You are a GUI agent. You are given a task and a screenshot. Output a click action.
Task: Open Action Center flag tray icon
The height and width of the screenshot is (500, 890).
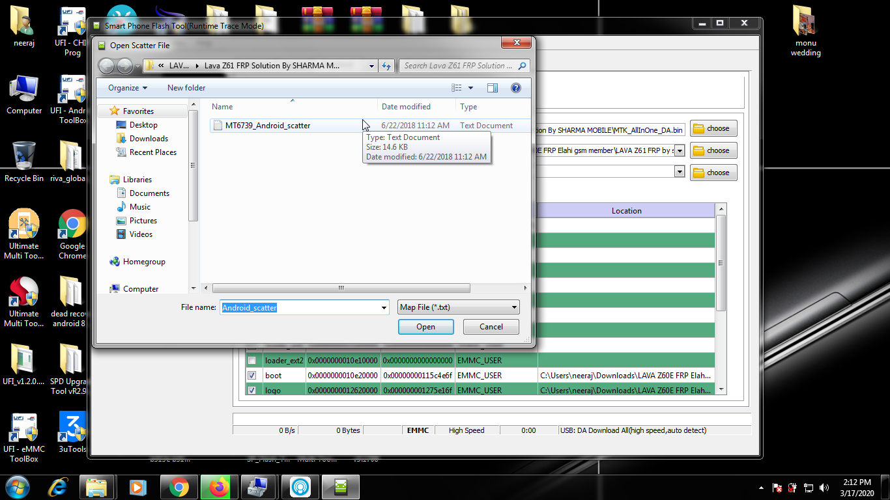(777, 488)
